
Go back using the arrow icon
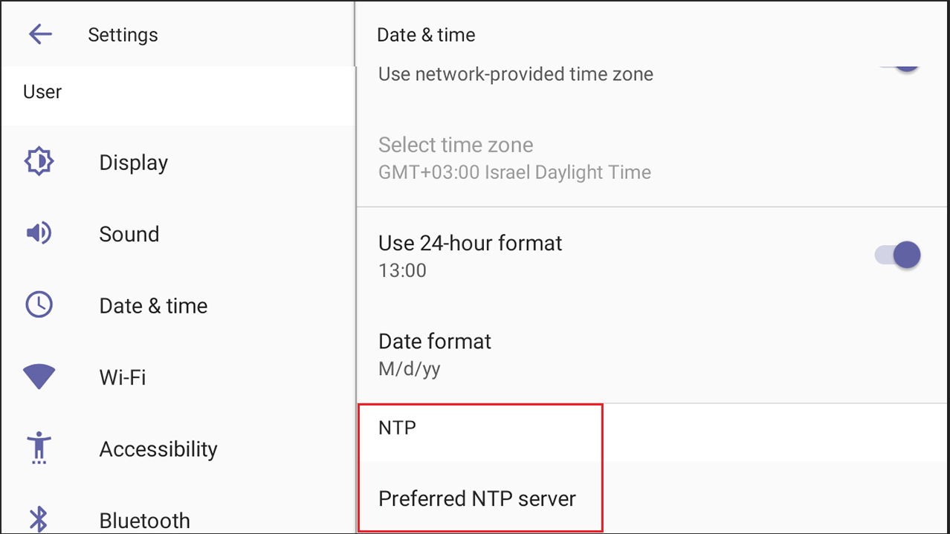(40, 34)
